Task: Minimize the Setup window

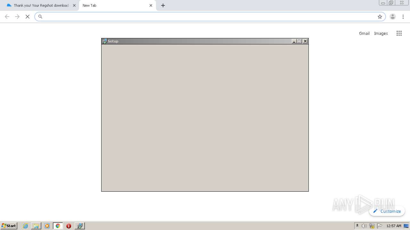Action: point(294,41)
